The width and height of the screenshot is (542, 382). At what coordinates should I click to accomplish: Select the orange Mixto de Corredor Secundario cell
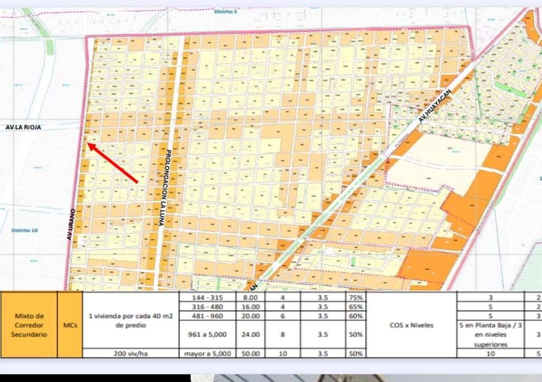click(28, 324)
